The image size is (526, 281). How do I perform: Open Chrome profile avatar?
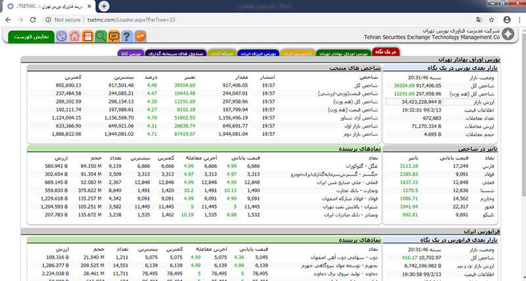pyautogui.click(x=507, y=20)
